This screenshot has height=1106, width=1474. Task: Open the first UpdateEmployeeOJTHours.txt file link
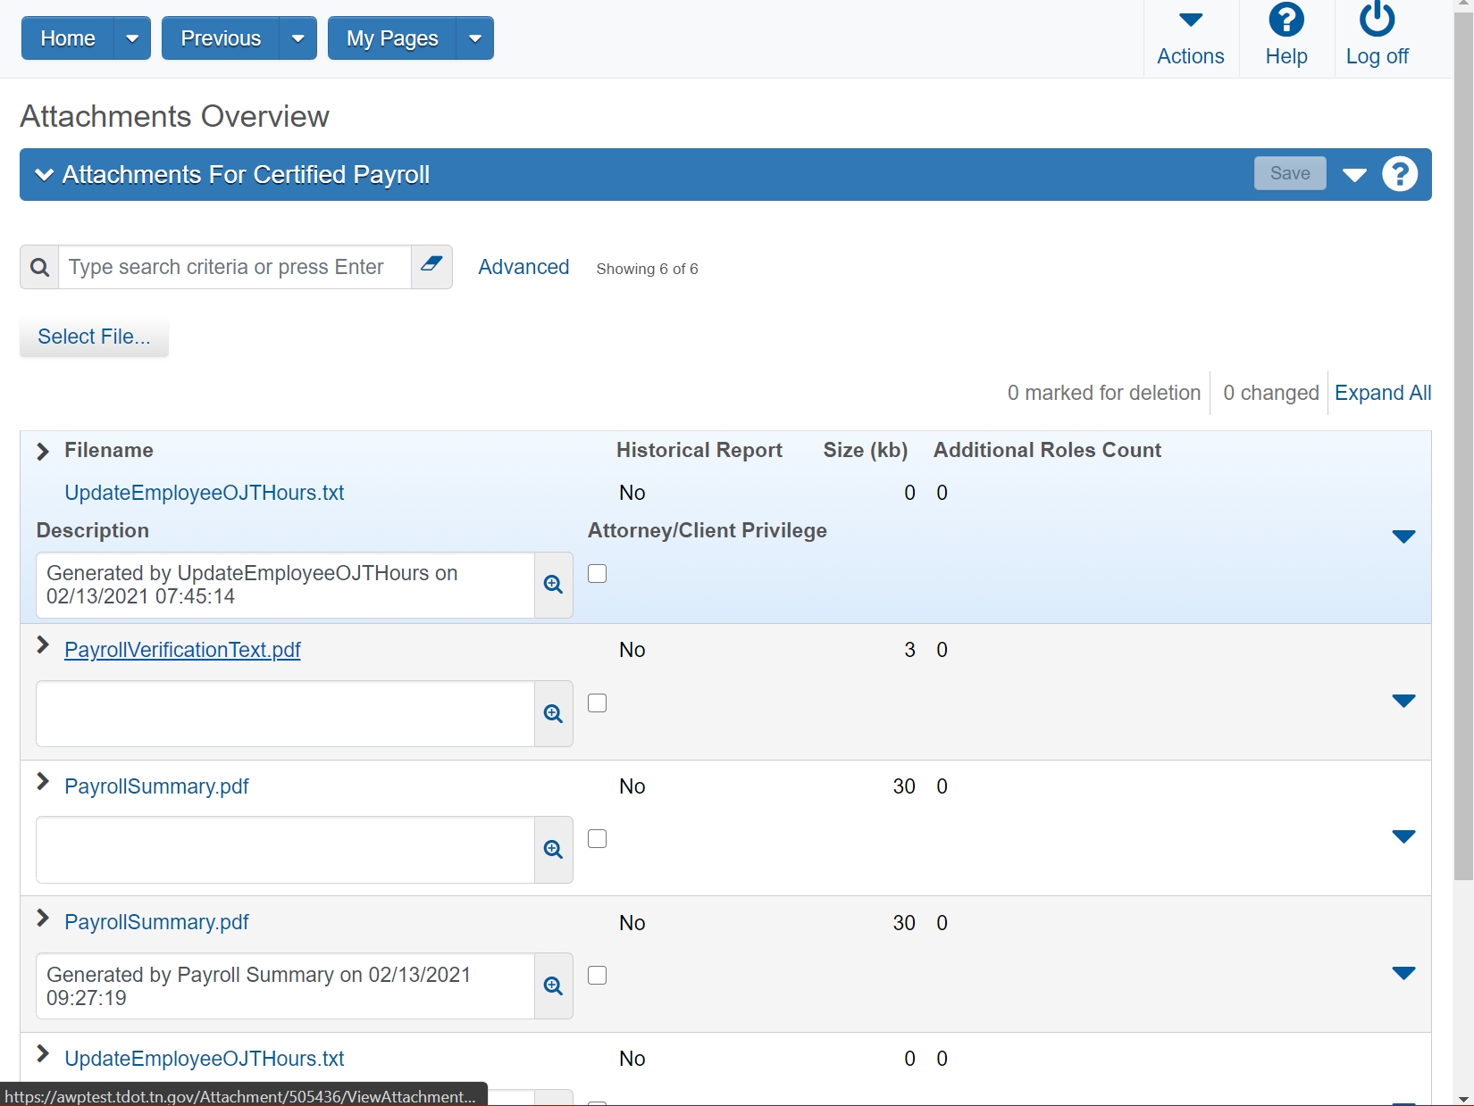coord(204,493)
